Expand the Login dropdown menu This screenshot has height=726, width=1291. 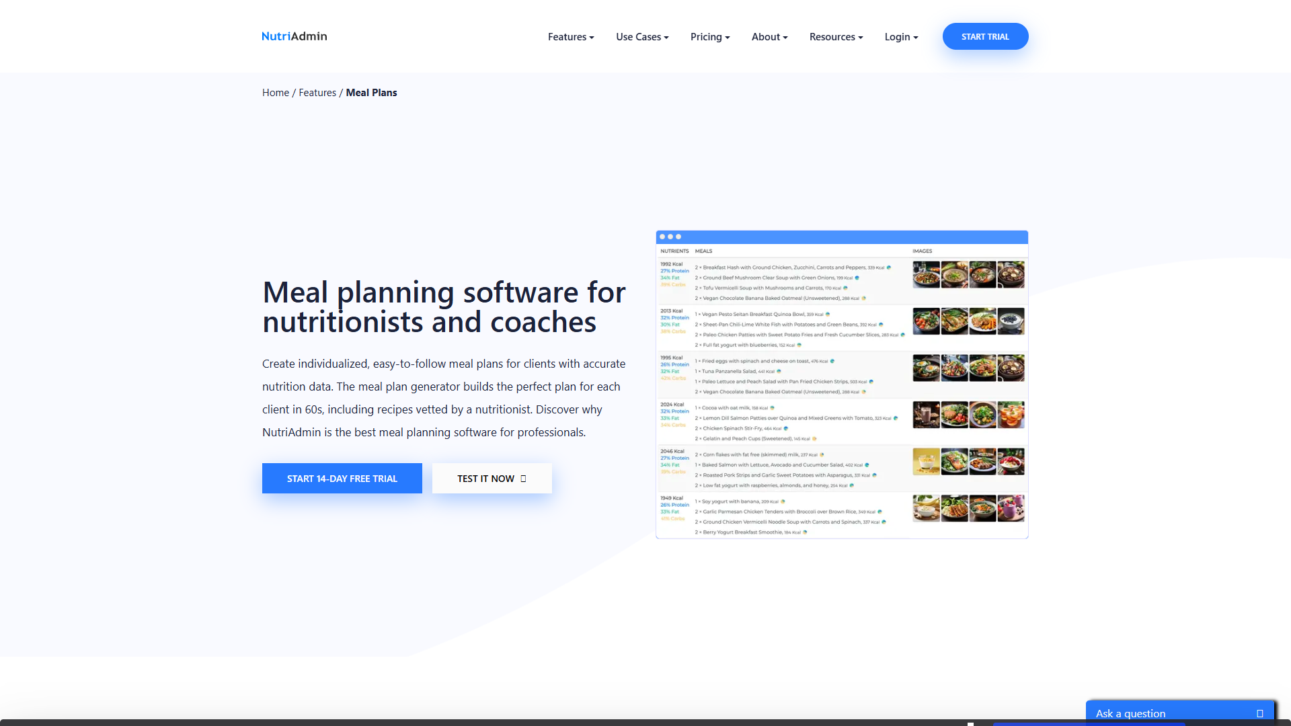[901, 37]
